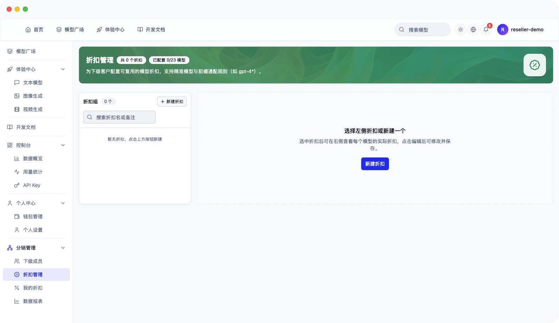This screenshot has width=559, height=323.
Task: Click the 我的折扣 percent icon
Action: (17, 288)
